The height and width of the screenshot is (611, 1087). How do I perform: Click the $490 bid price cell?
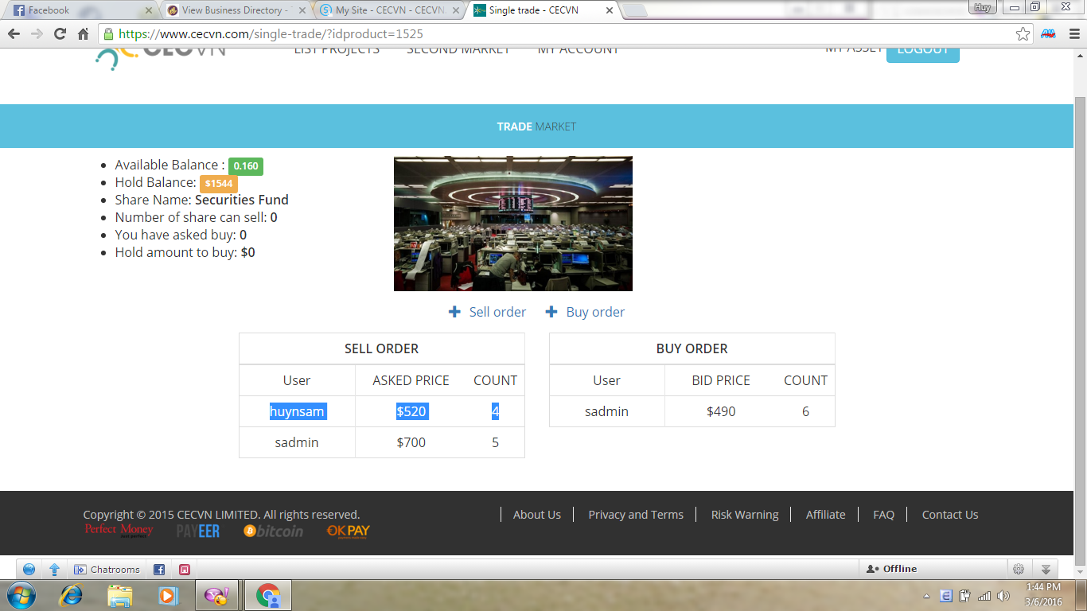coord(721,411)
